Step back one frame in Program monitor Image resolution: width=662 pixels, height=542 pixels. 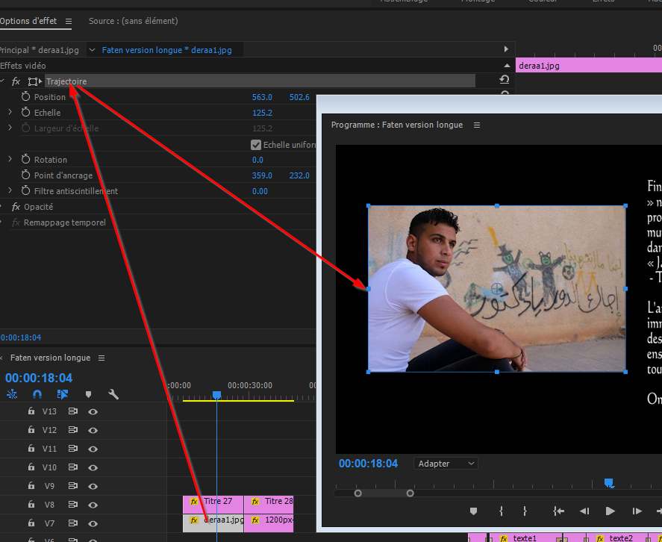click(x=584, y=511)
